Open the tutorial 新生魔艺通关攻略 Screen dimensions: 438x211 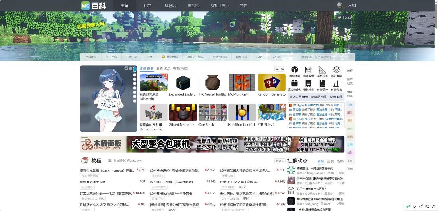(93, 182)
